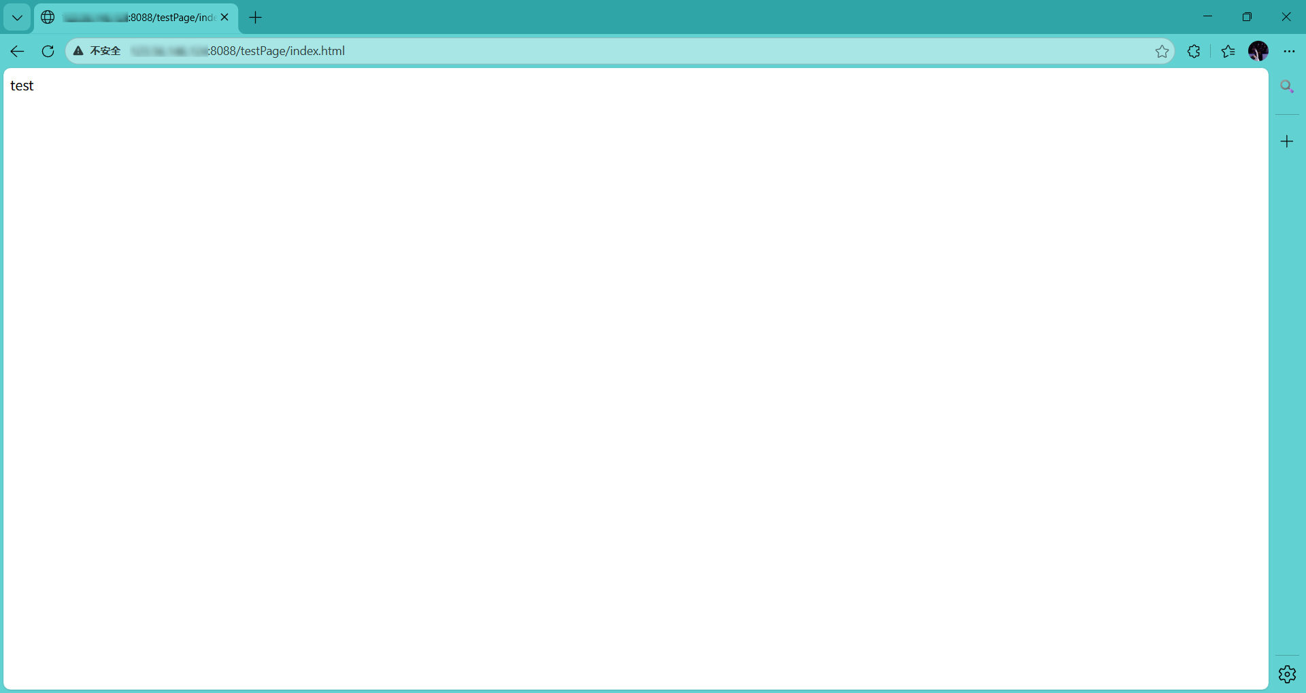The width and height of the screenshot is (1306, 693).
Task: Open a new tab with plus button
Action: (x=256, y=18)
